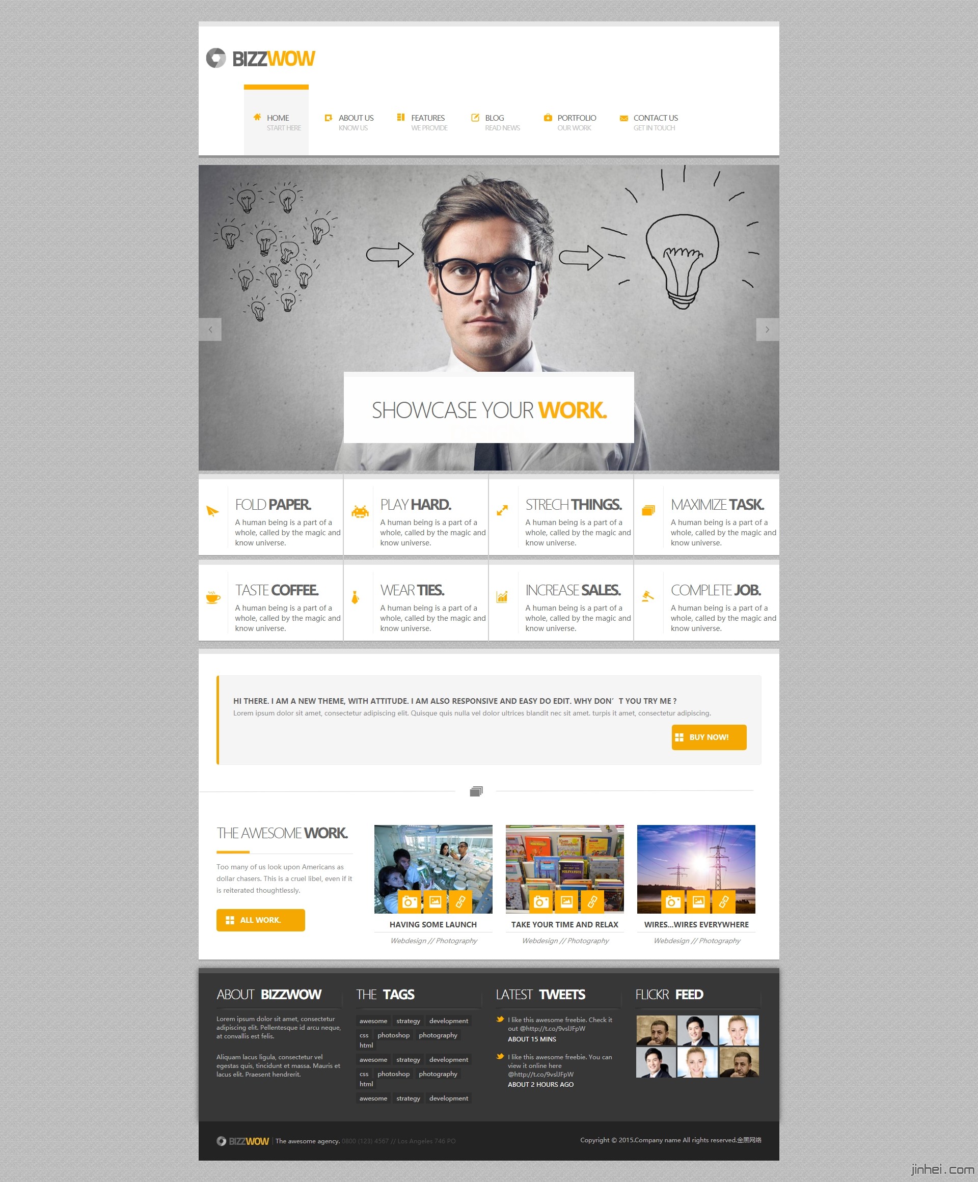The height and width of the screenshot is (1182, 978).
Task: Click the PORTFOLIO briefcase icon
Action: 546,117
